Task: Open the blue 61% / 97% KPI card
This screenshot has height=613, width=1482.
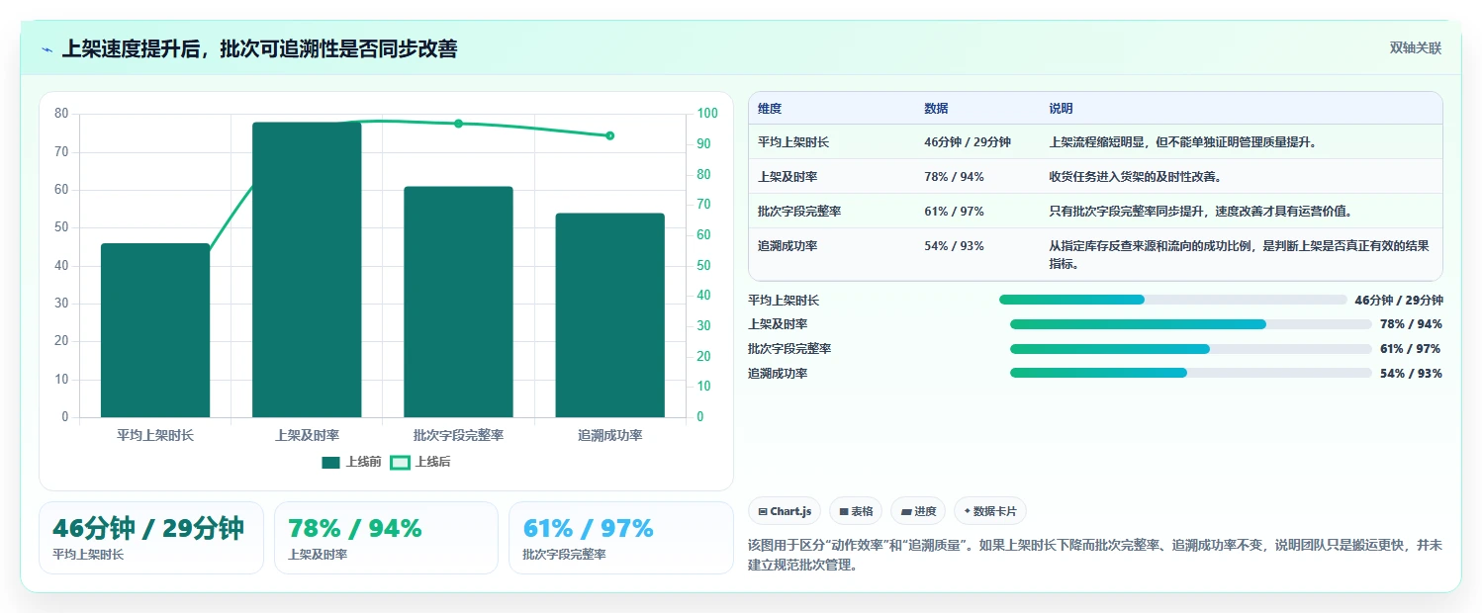Action: tap(620, 538)
